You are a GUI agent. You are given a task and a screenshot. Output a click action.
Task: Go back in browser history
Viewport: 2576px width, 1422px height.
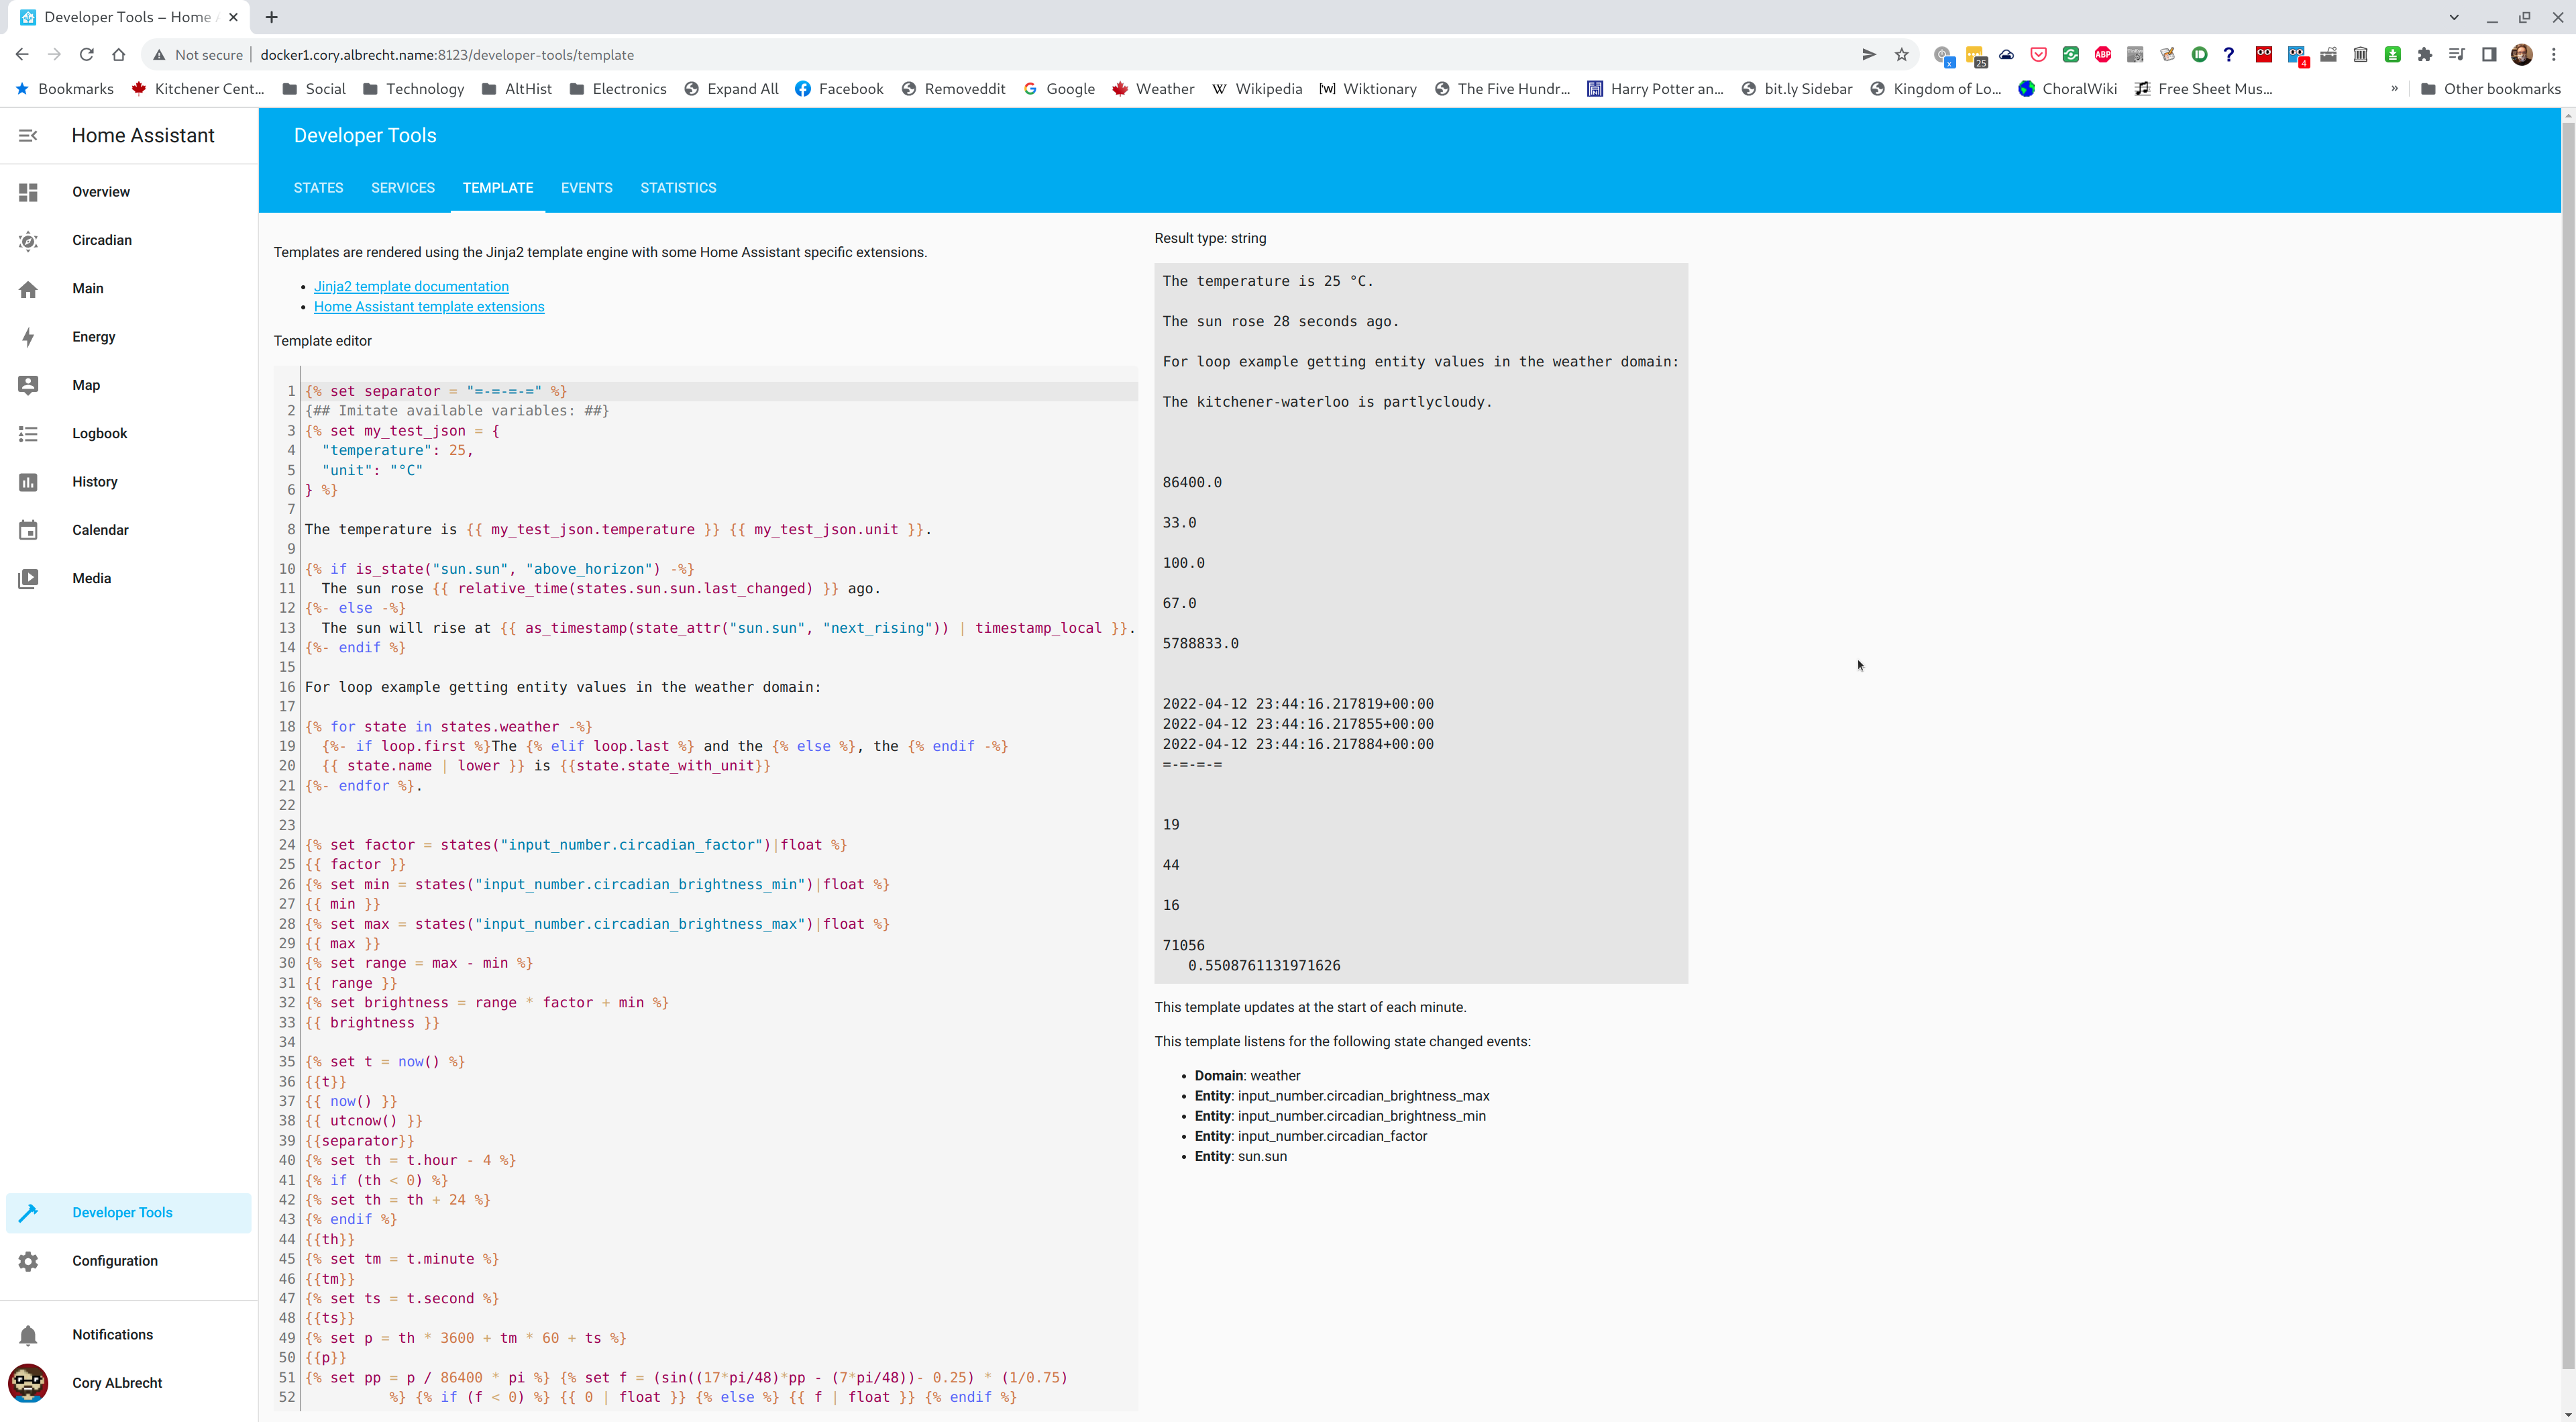point(22,55)
